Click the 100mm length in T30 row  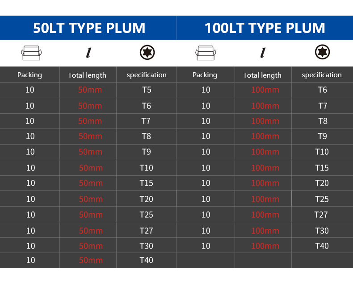pos(265,231)
